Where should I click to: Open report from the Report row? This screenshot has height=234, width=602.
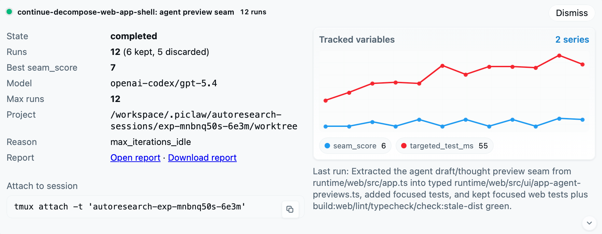pyautogui.click(x=135, y=158)
